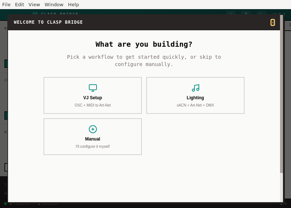Choose the Lighting workflow title
The width and height of the screenshot is (291, 208).
pyautogui.click(x=195, y=97)
